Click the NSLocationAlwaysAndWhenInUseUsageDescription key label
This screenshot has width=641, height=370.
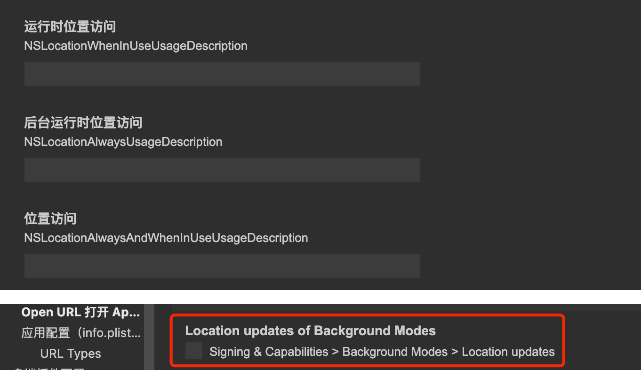[x=166, y=238]
